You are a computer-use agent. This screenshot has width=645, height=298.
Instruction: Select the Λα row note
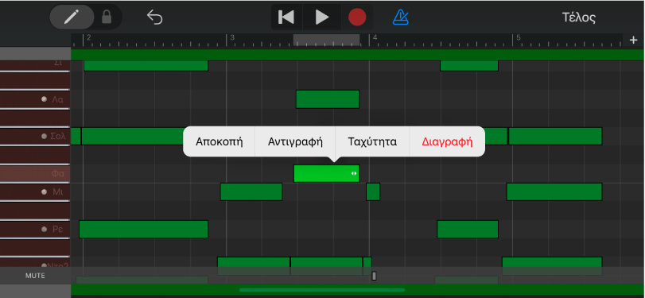[x=328, y=99]
